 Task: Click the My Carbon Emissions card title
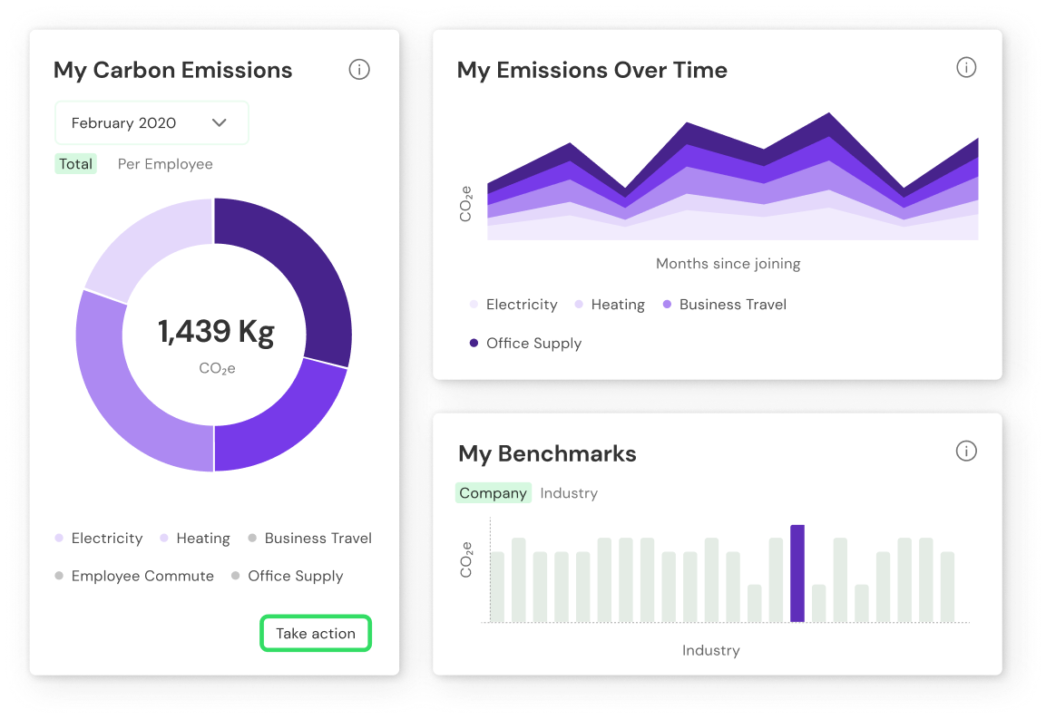pyautogui.click(x=172, y=70)
